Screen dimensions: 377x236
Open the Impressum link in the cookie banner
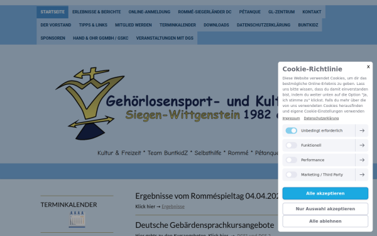click(291, 118)
